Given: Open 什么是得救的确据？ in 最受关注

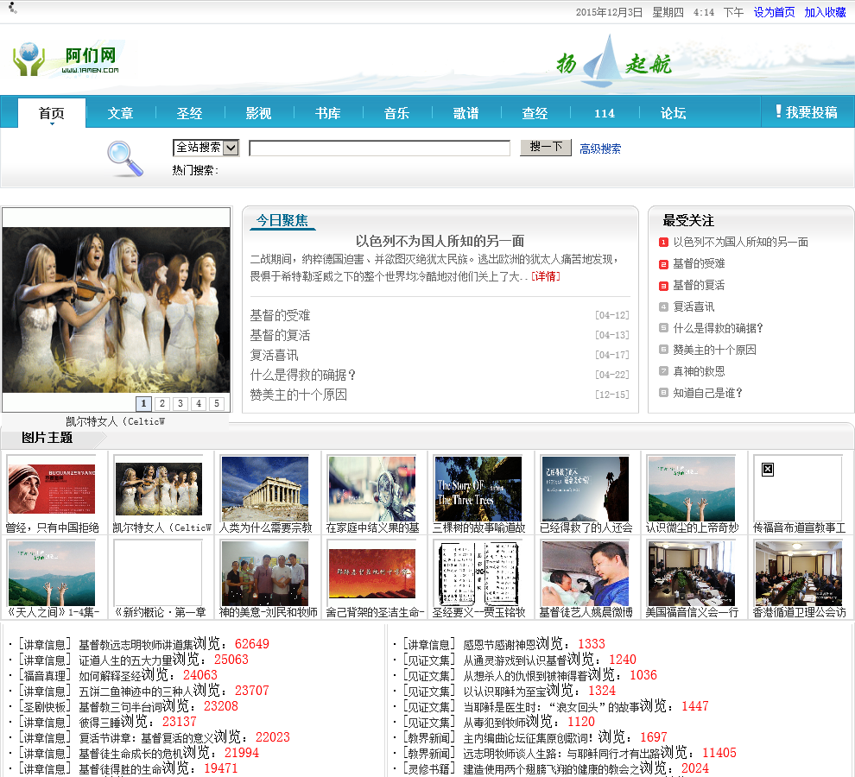Looking at the screenshot, I should [x=719, y=328].
